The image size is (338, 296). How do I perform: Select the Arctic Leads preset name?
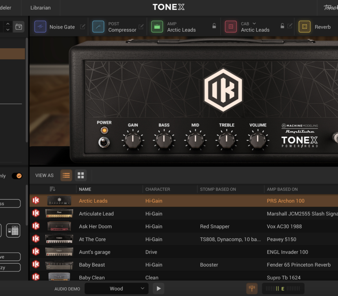(x=93, y=201)
